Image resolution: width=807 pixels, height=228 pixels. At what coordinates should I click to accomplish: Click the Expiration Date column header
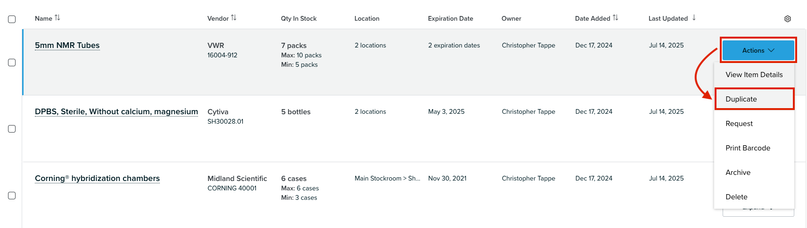450,19
